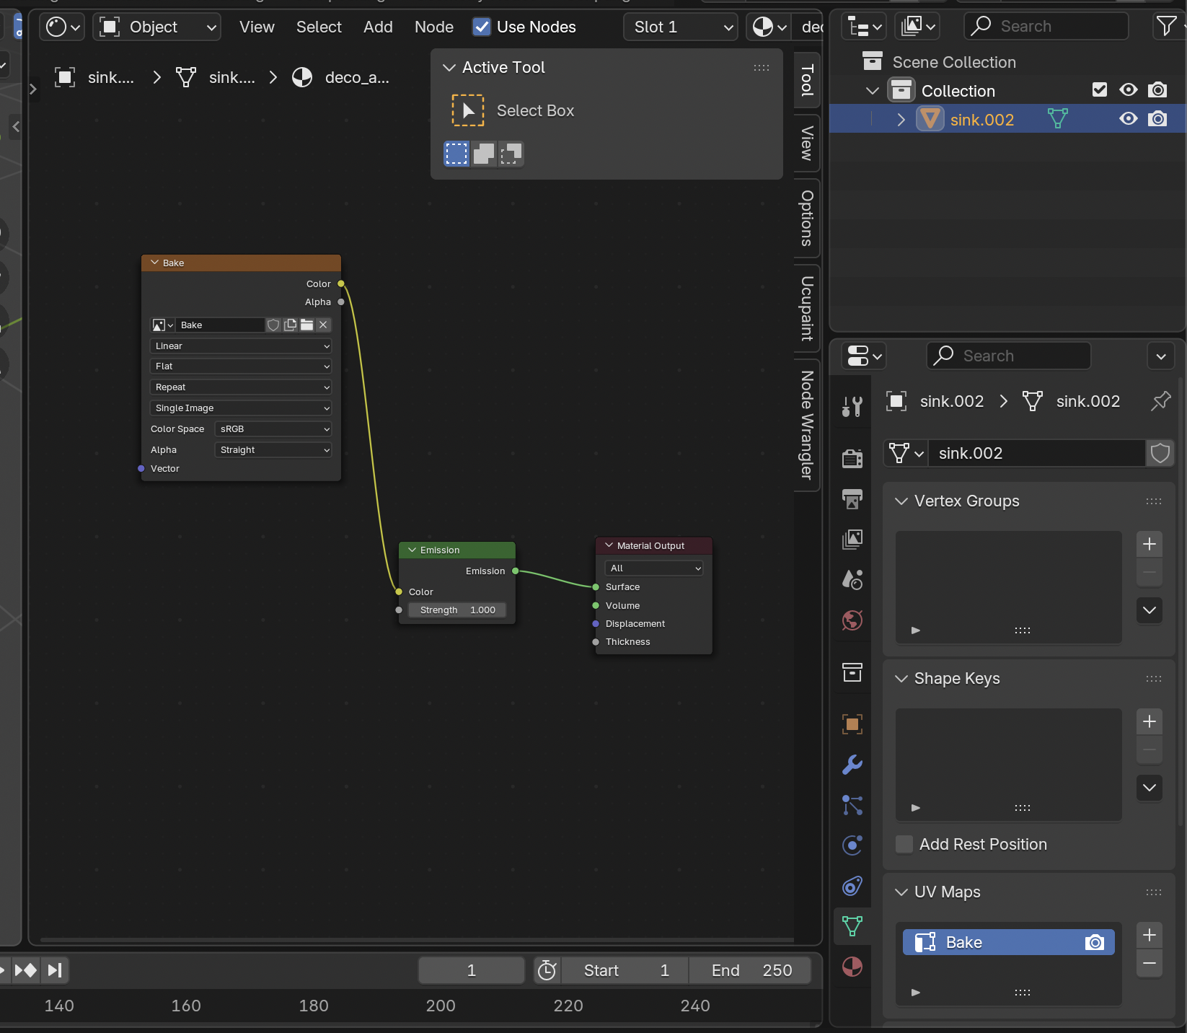Collapse the Vertex Groups panel
This screenshot has height=1033, width=1187.
coord(901,501)
